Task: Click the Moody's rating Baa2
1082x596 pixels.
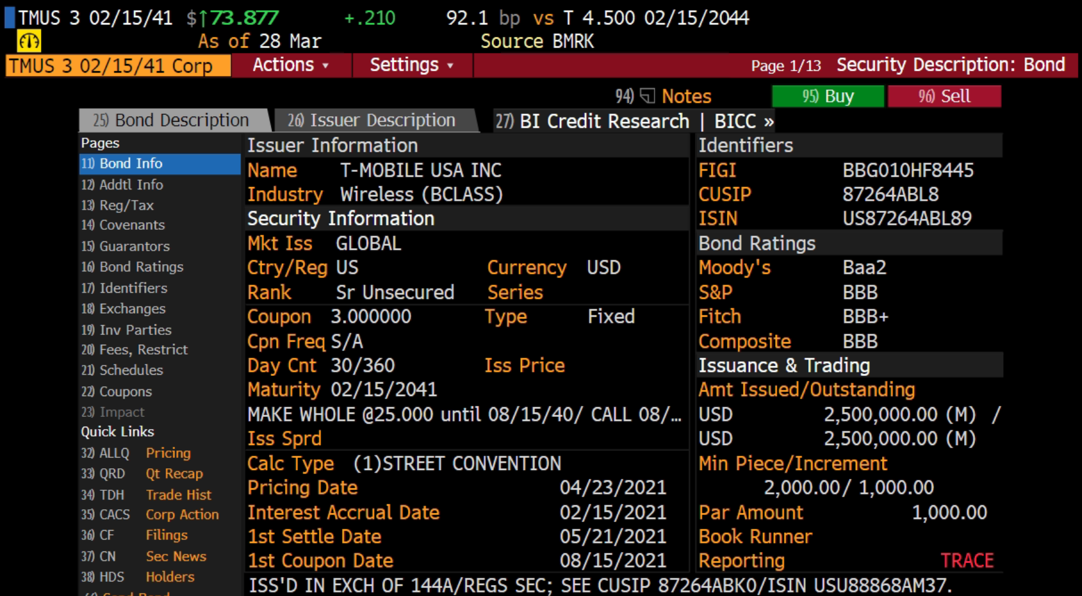Action: pyautogui.click(x=864, y=267)
